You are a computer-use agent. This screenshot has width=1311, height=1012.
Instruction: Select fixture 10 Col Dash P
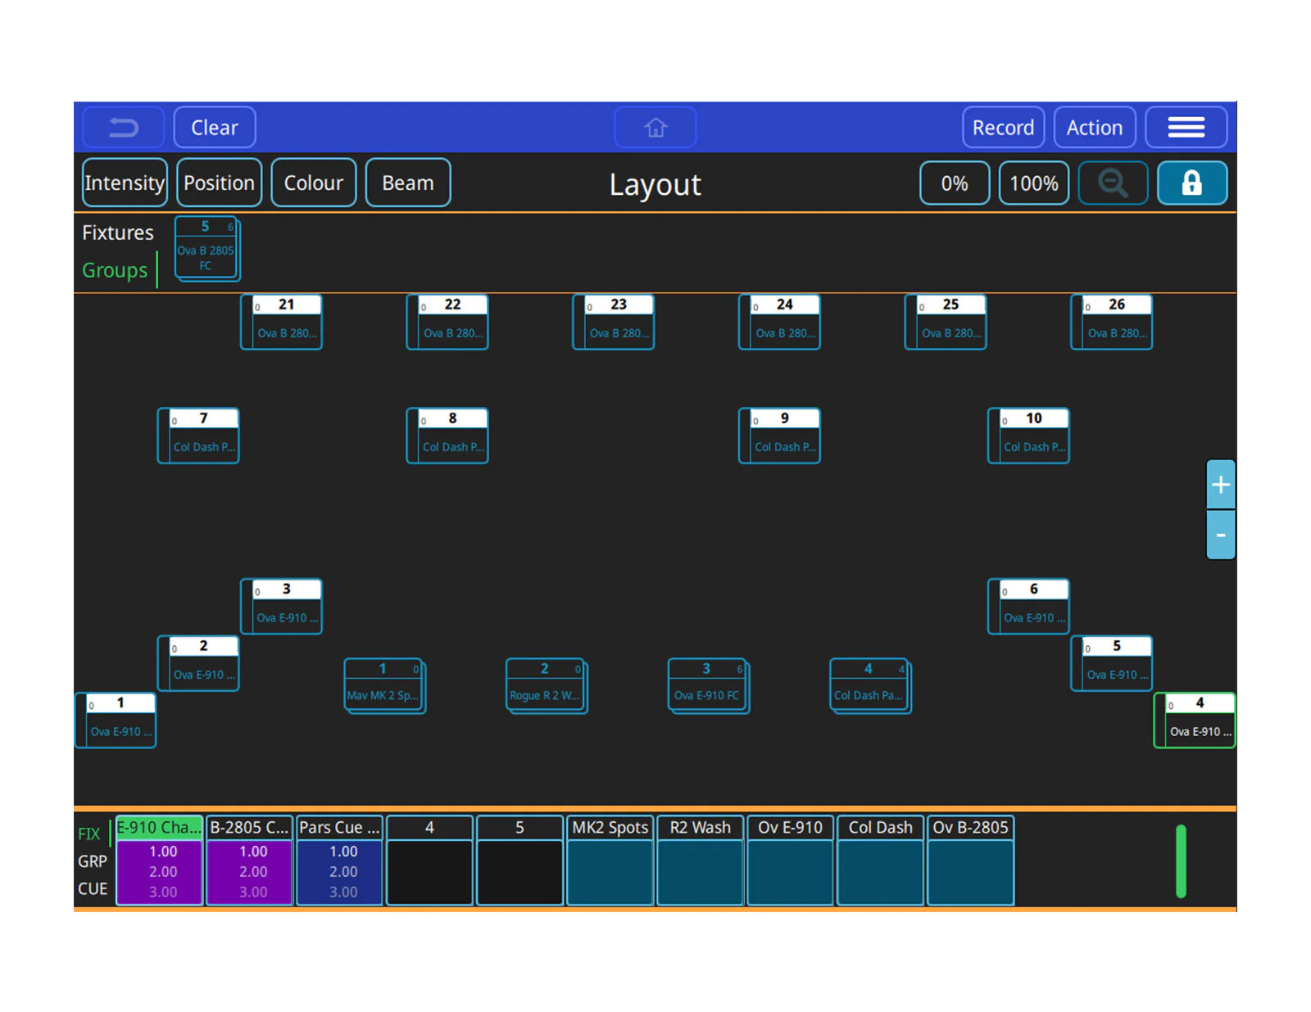(1028, 436)
